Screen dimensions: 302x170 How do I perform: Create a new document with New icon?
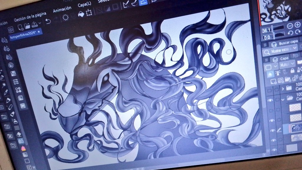click(x=20, y=27)
